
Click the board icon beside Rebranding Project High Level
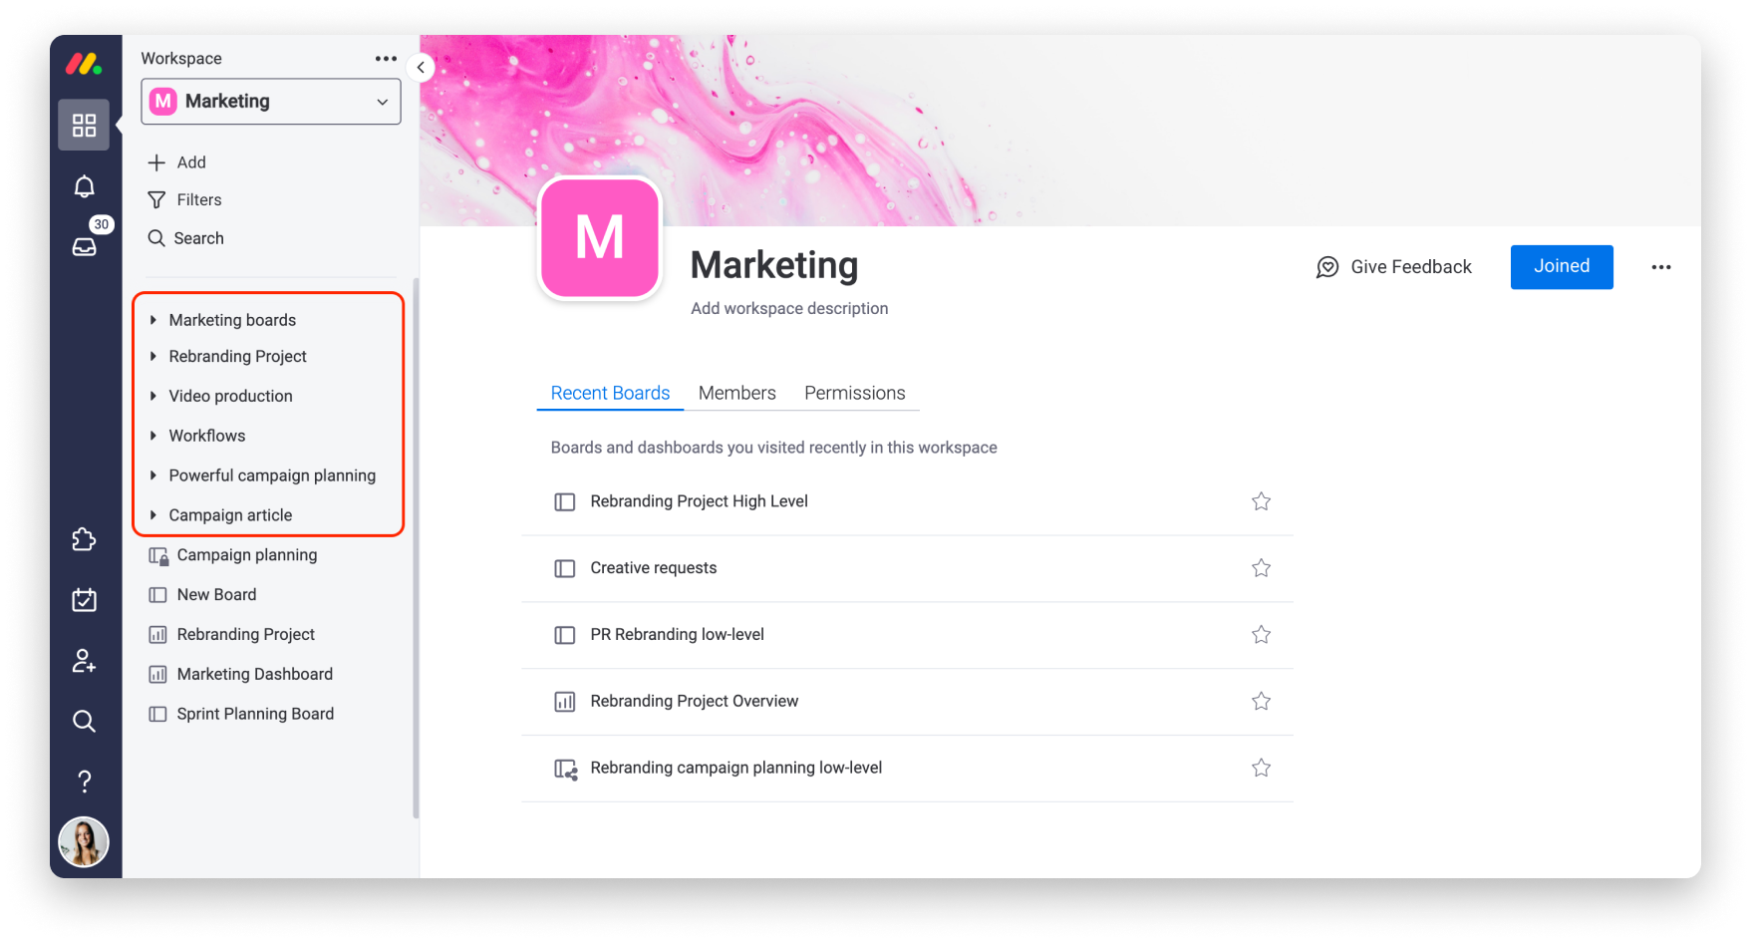(x=564, y=501)
